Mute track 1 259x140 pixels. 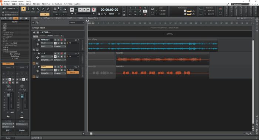coord(55,40)
